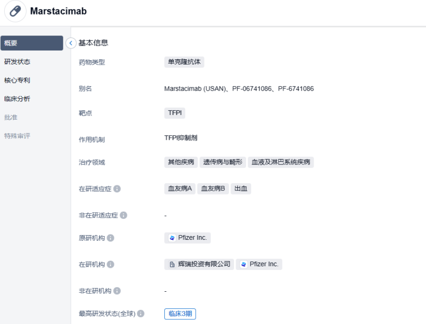
Task: Click Pfizer Inc. tag in 在研机构 row
Action: pos(259,265)
